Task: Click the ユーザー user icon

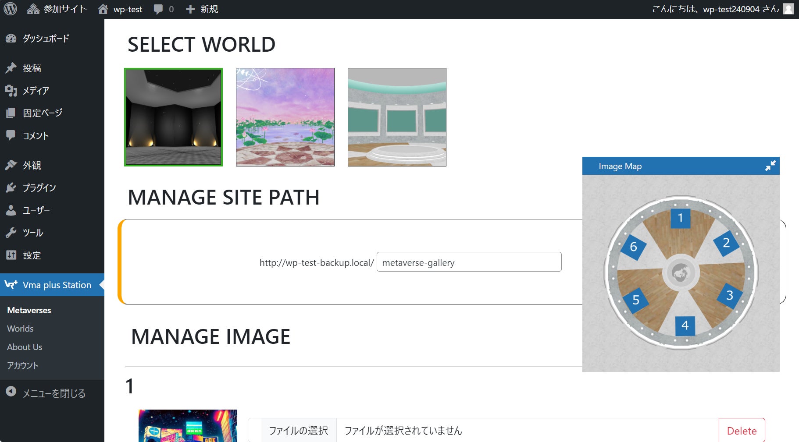Action: (x=11, y=210)
